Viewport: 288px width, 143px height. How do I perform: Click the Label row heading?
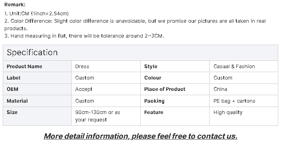(x=37, y=78)
